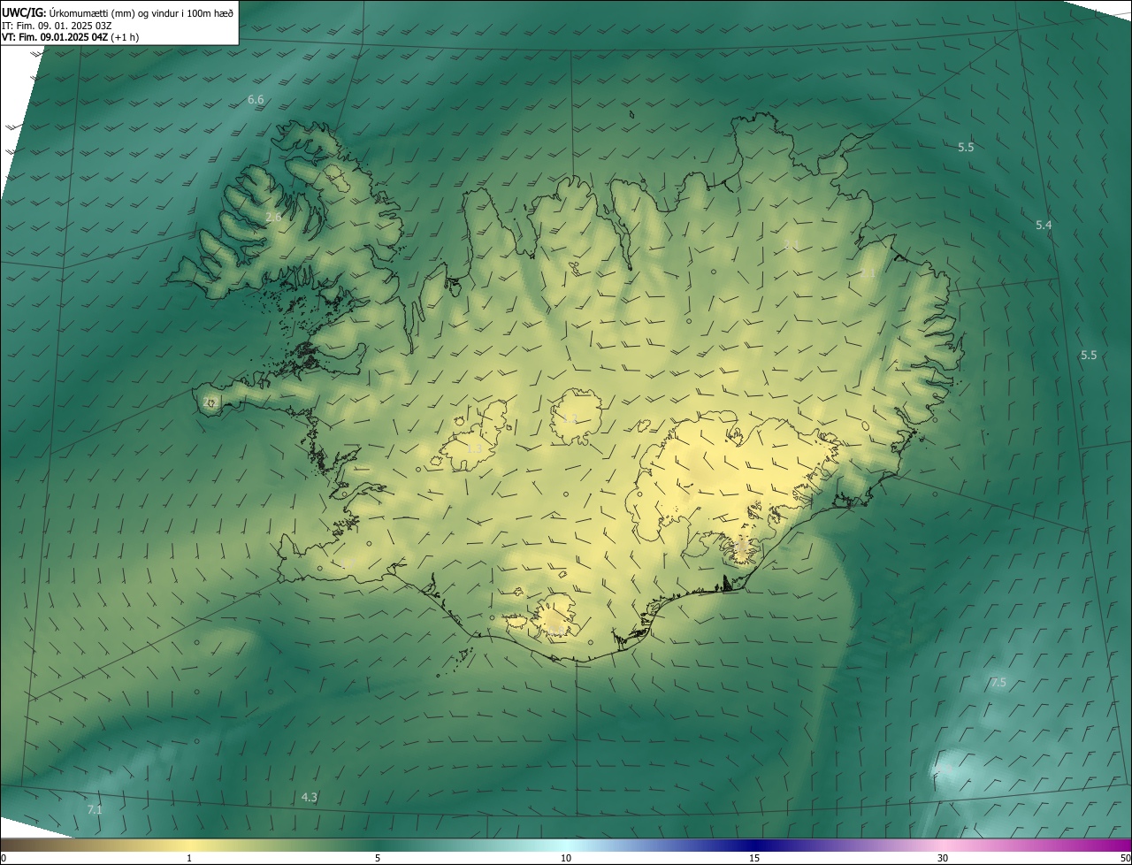This screenshot has height=865, width=1132.
Task: Select the dark blue color bar segment
Action: [x=752, y=845]
